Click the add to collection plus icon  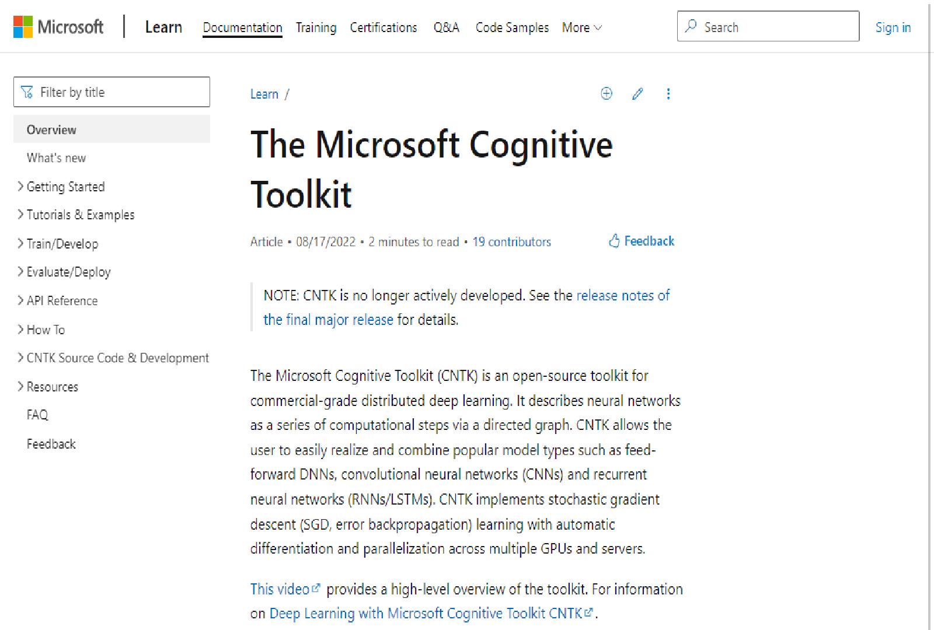coord(607,94)
